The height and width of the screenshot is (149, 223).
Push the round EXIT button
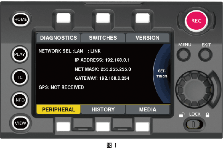205,54
